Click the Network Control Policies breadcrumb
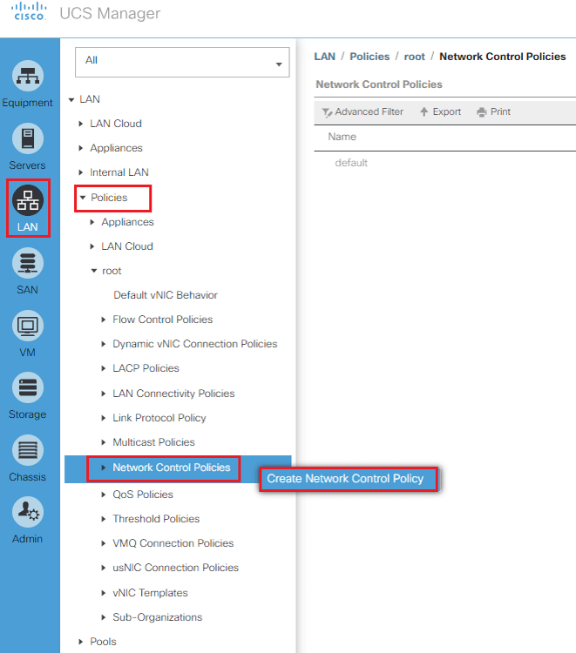 (503, 57)
